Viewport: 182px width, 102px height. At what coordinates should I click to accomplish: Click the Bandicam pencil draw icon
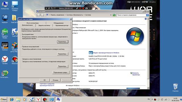[x=77, y=8]
